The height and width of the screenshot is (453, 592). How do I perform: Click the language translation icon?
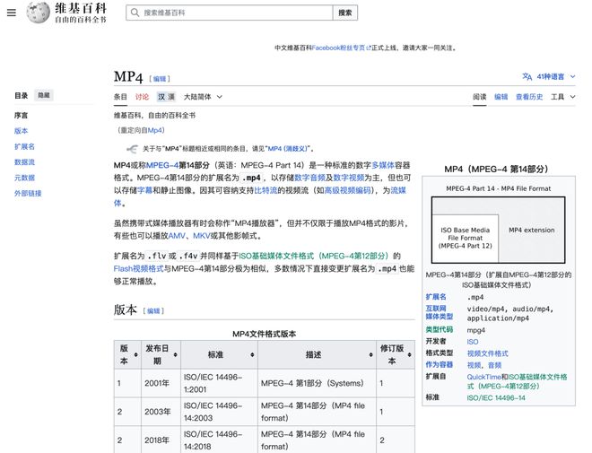click(x=527, y=76)
